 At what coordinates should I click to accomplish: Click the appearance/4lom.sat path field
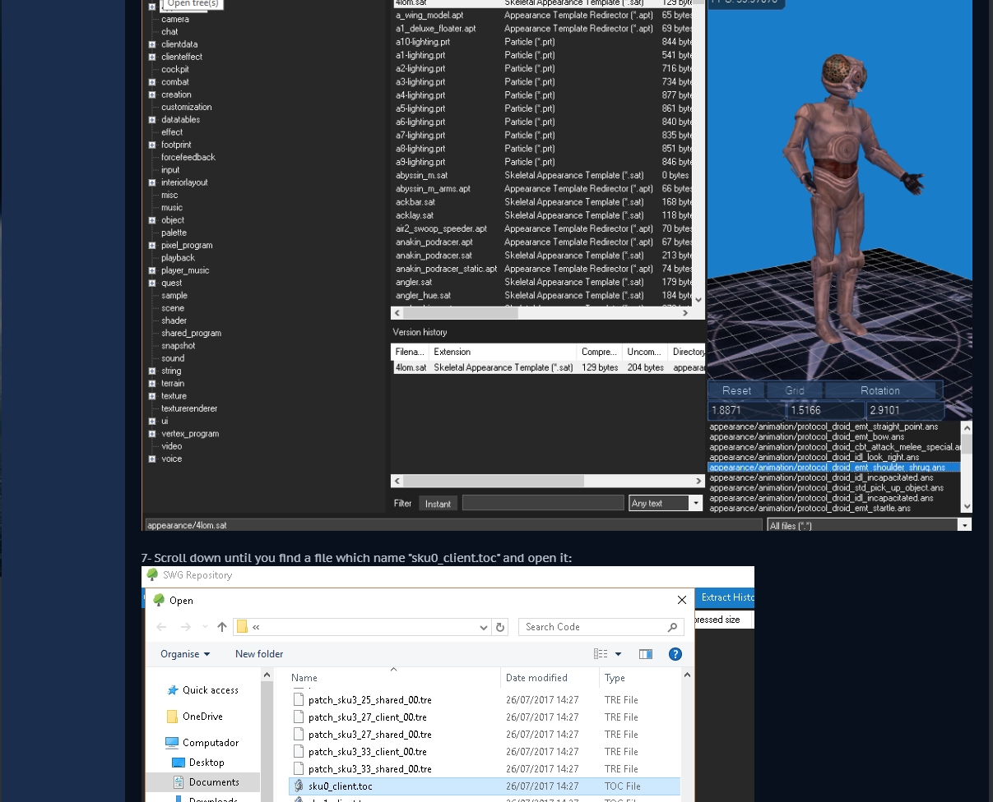[x=453, y=525]
